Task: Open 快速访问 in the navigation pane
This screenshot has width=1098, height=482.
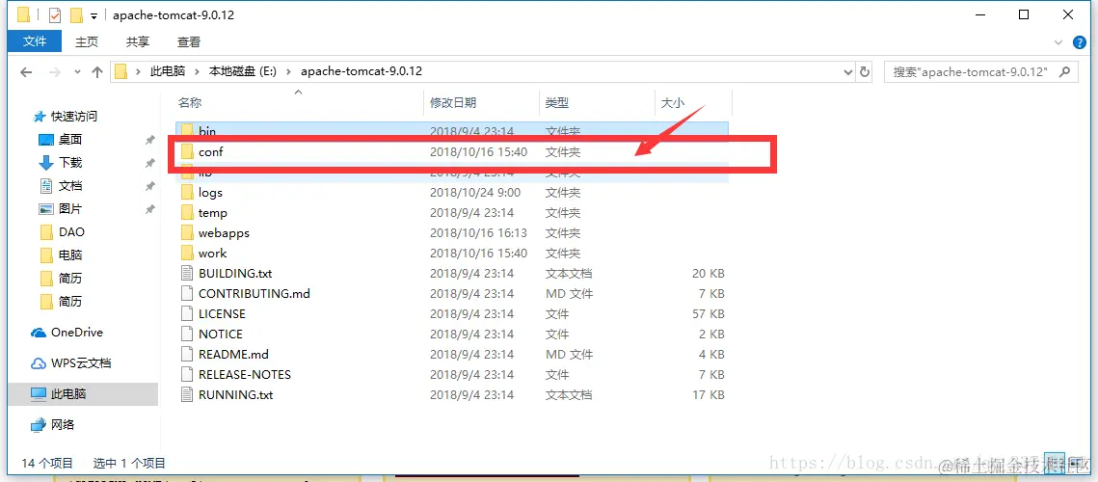Action: pos(73,117)
